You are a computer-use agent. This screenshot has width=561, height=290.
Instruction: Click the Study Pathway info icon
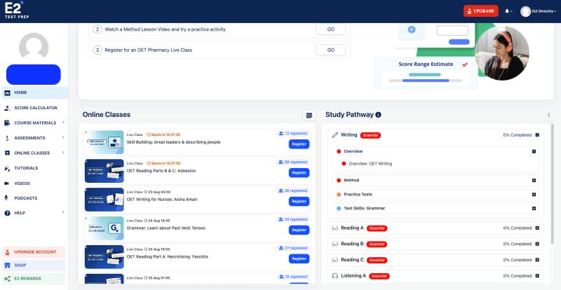pos(378,115)
